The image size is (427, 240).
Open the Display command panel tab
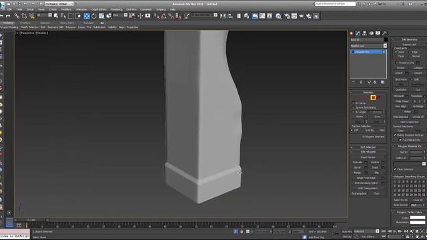[378, 33]
